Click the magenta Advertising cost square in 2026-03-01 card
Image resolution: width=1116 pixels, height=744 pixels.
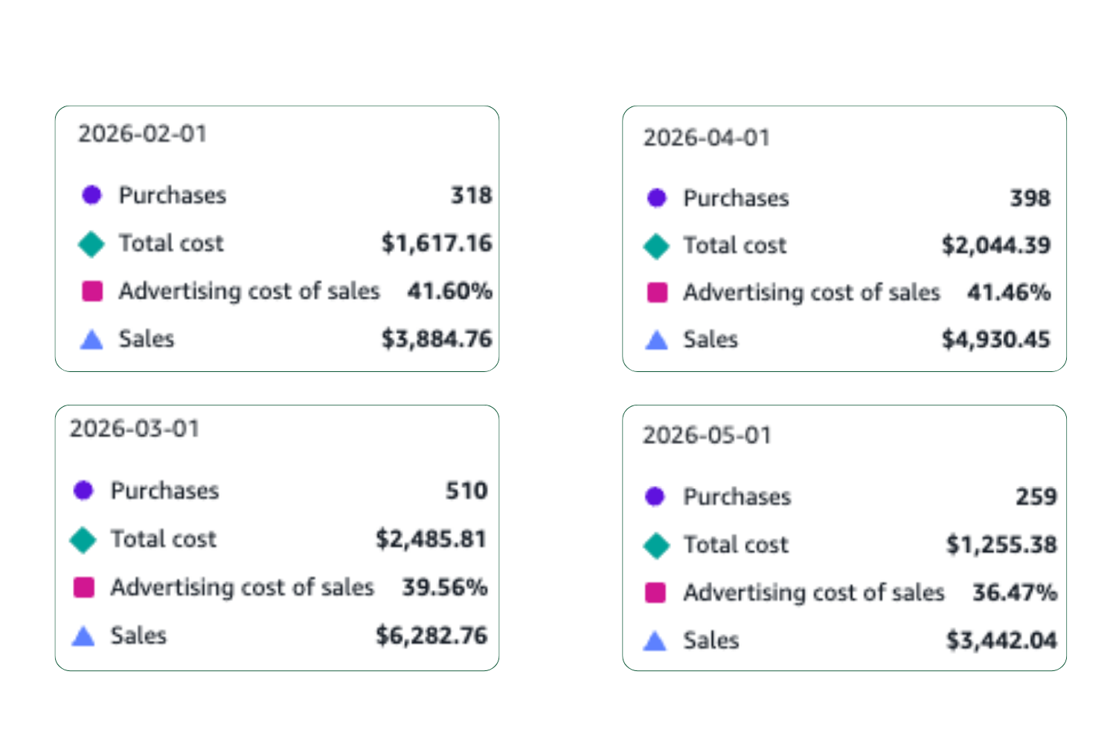[x=83, y=587]
